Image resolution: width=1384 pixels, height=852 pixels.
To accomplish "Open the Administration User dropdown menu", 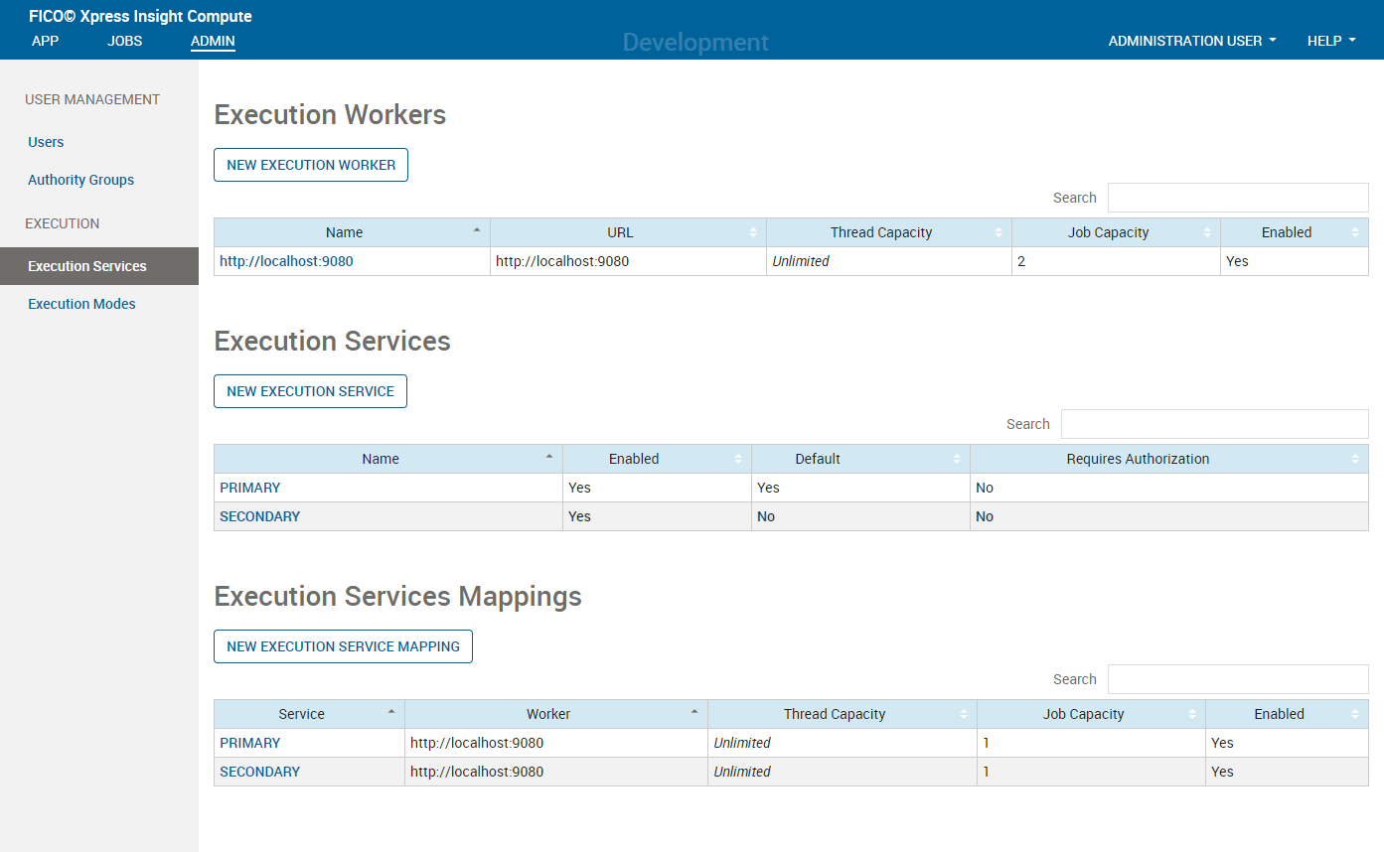I will tap(1192, 41).
